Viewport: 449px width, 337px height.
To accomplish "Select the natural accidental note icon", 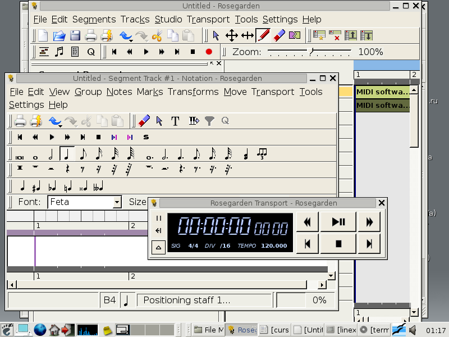I will coord(67,187).
